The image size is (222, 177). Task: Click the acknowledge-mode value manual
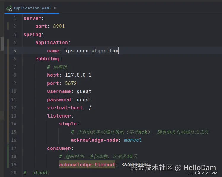pos(133,140)
